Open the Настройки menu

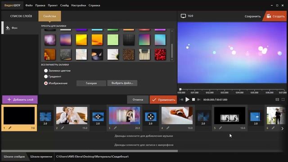pos(79,5)
